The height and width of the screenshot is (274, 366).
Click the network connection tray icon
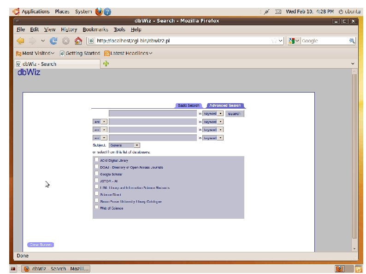pyautogui.click(x=266, y=12)
